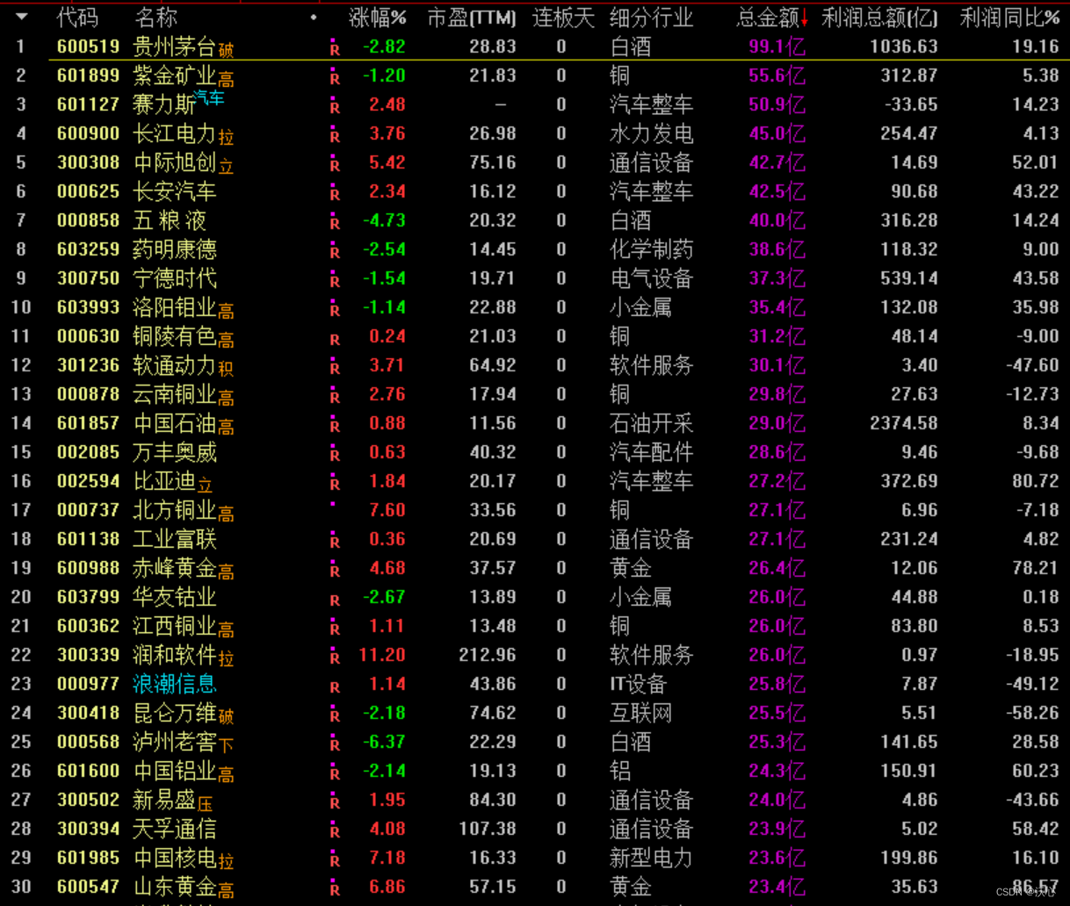Select the stock name 药明康德
This screenshot has width=1070, height=906.
pos(175,249)
